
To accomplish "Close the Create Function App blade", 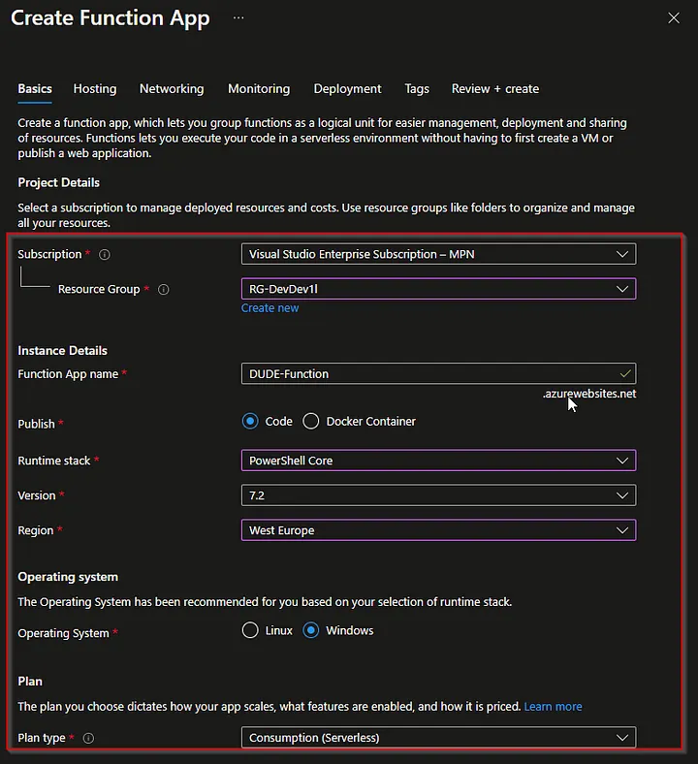I will pos(675,18).
